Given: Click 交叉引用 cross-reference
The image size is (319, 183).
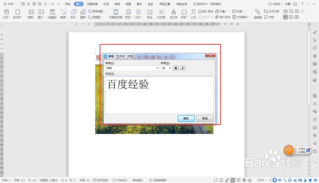Looking at the screenshot, I should [271, 11].
